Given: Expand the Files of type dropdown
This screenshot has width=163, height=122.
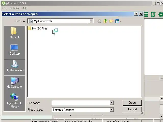Looking at the screenshot, I should (112, 110).
